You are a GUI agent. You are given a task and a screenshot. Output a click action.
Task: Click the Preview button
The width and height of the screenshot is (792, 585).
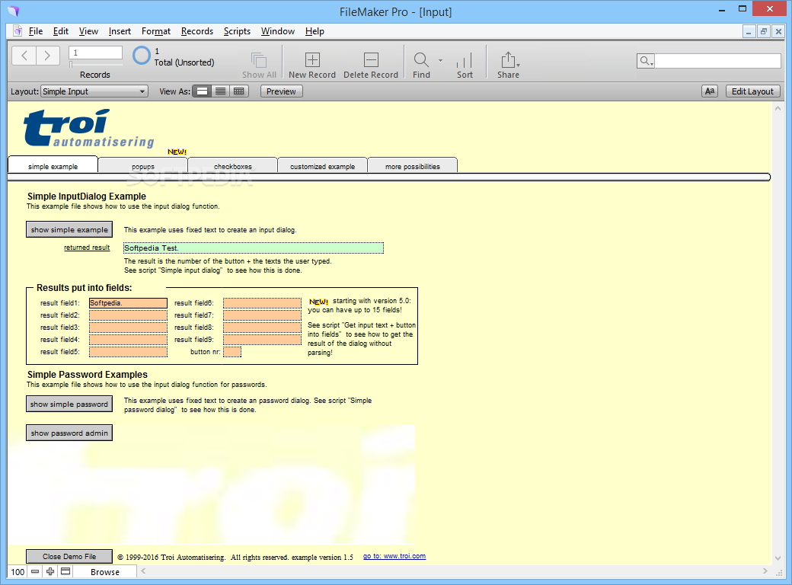[x=281, y=91]
